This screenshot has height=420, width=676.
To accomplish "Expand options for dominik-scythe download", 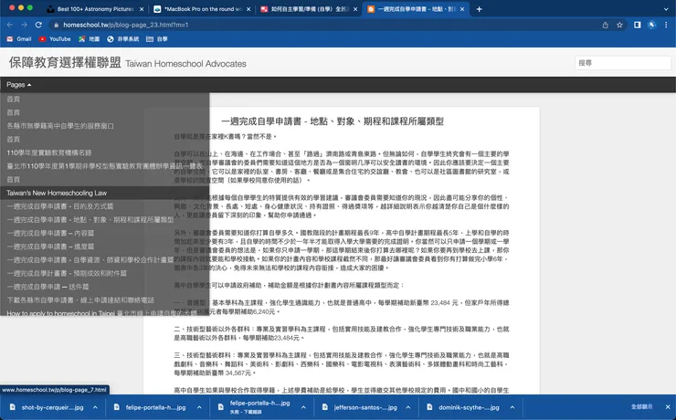I will coord(512,407).
